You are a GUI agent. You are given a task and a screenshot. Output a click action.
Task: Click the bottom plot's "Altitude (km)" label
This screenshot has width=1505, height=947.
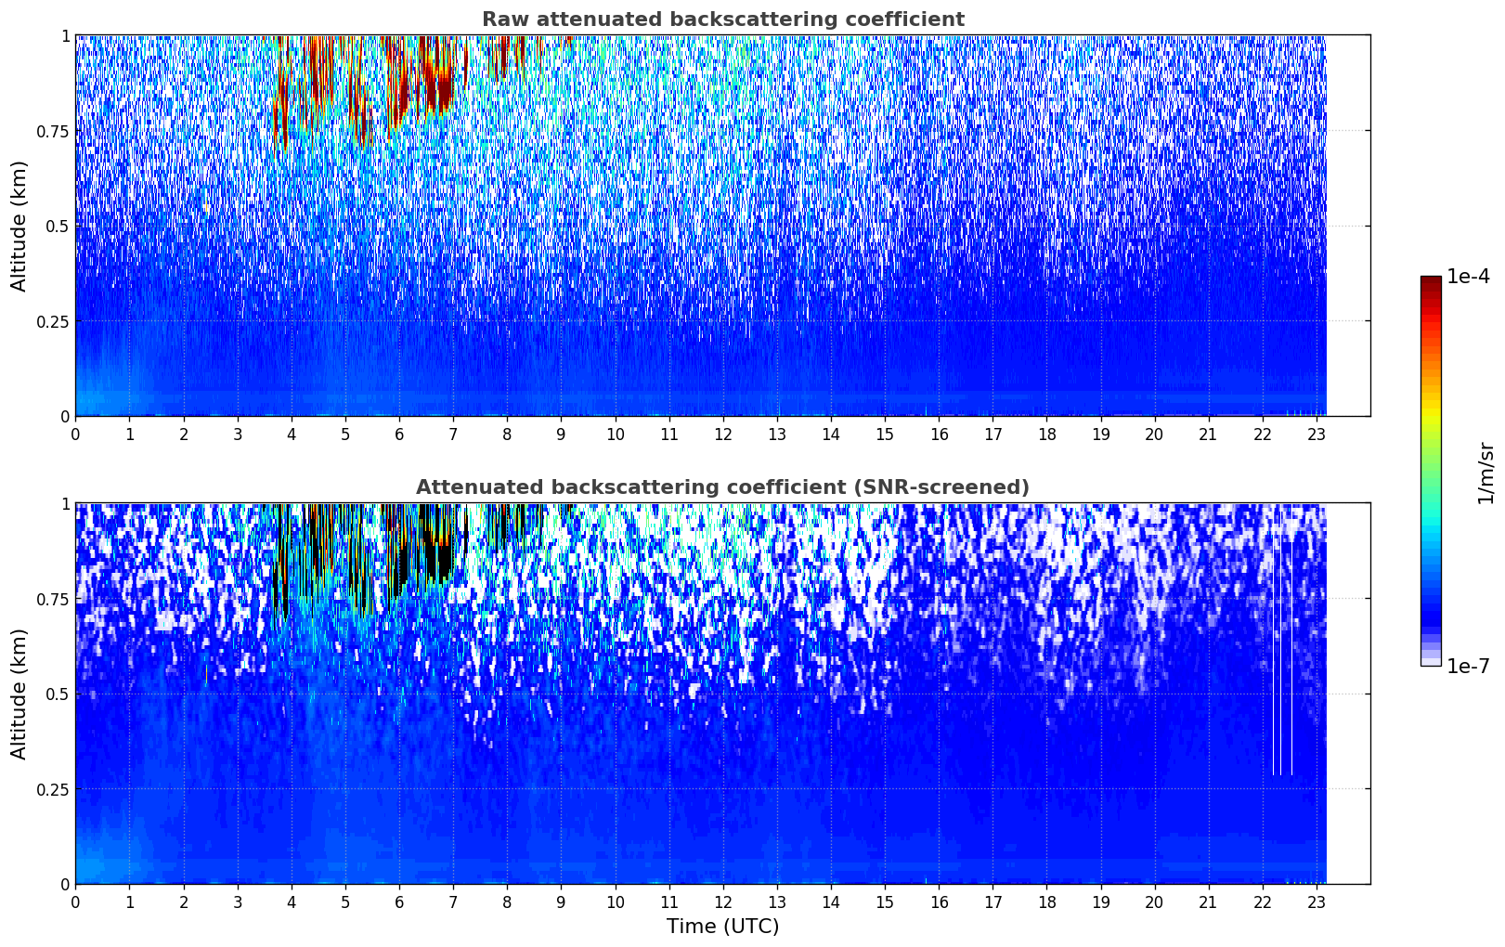[x=19, y=694]
